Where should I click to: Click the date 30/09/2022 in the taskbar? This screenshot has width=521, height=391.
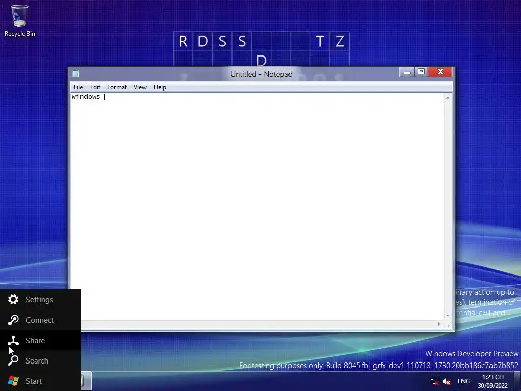(x=493, y=386)
